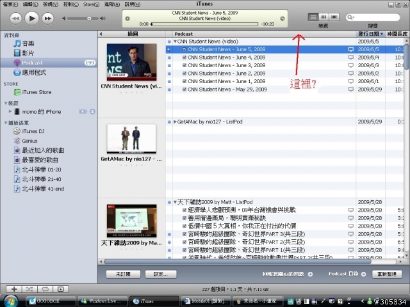Collapse the 裝置 devices section
410x307 pixels.
[x=6, y=103]
